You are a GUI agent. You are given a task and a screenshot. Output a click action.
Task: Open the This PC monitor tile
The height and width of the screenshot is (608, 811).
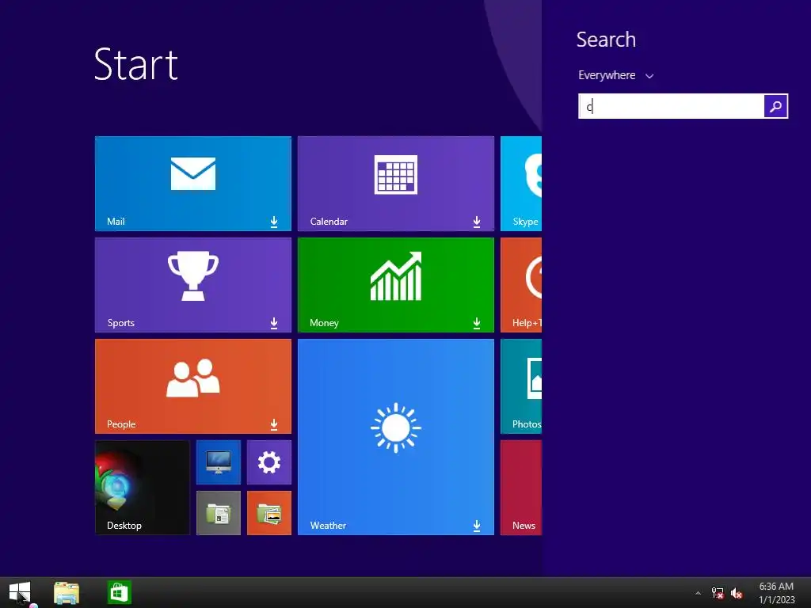coord(219,462)
